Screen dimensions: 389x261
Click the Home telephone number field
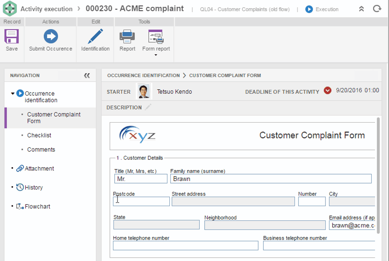click(185, 246)
